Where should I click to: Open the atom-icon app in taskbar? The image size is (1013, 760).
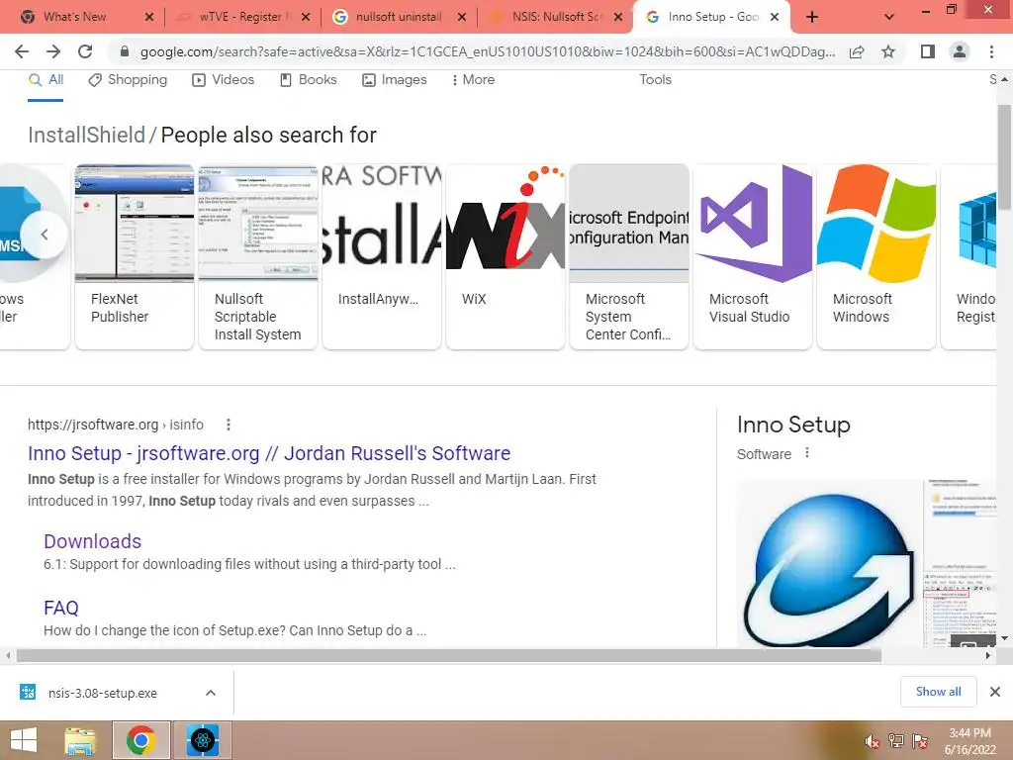pyautogui.click(x=203, y=740)
